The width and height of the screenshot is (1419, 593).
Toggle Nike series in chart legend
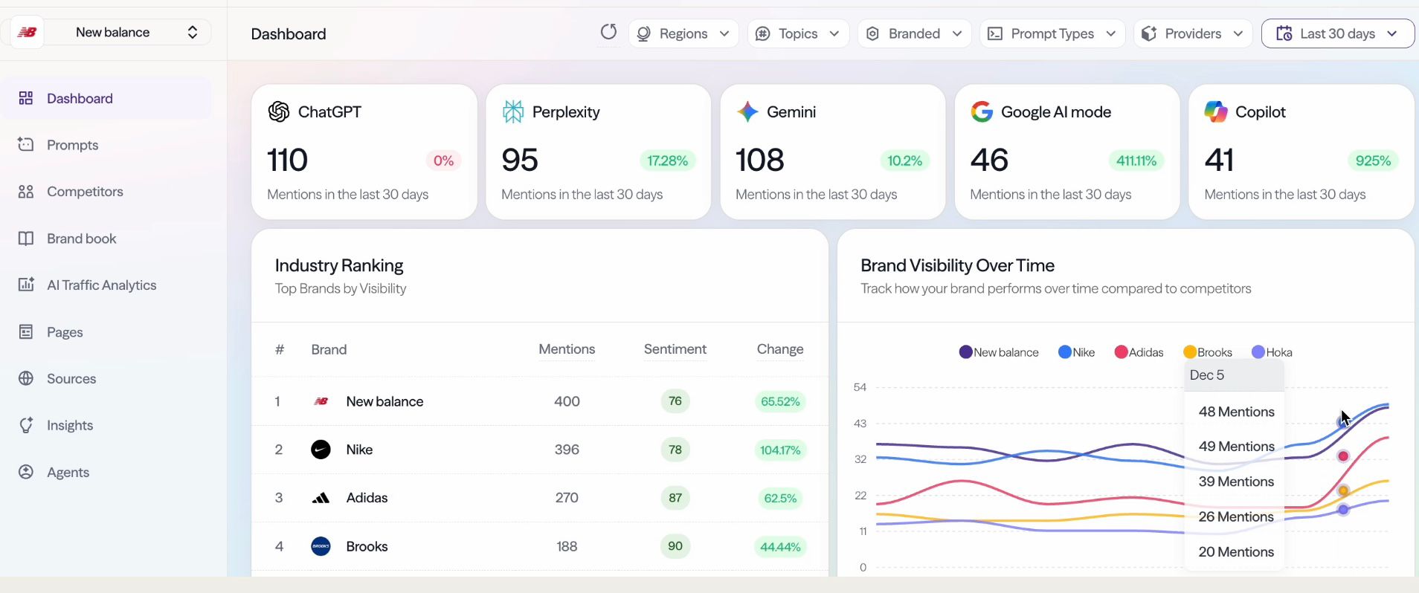[1076, 352]
